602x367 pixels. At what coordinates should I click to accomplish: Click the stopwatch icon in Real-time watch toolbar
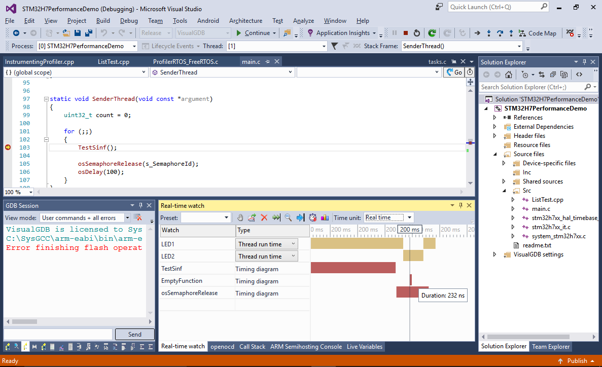pyautogui.click(x=312, y=217)
